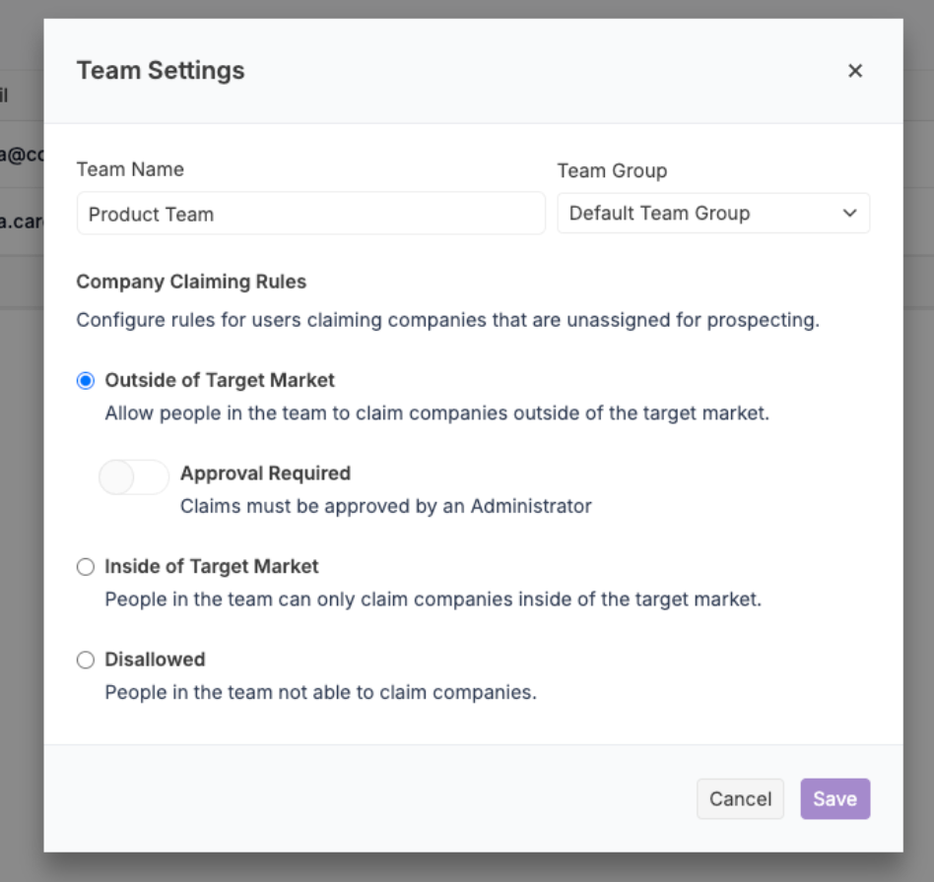Click the Team Name input field
This screenshot has width=934, height=882.
point(311,214)
